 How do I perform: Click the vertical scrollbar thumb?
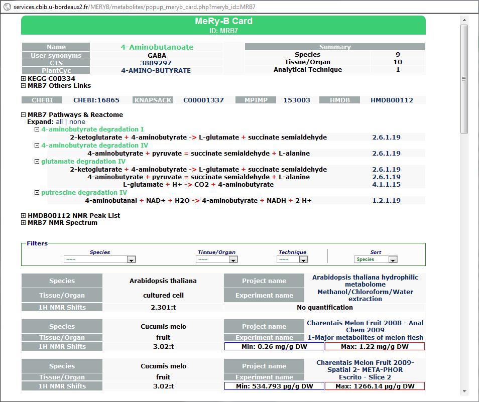464,79
